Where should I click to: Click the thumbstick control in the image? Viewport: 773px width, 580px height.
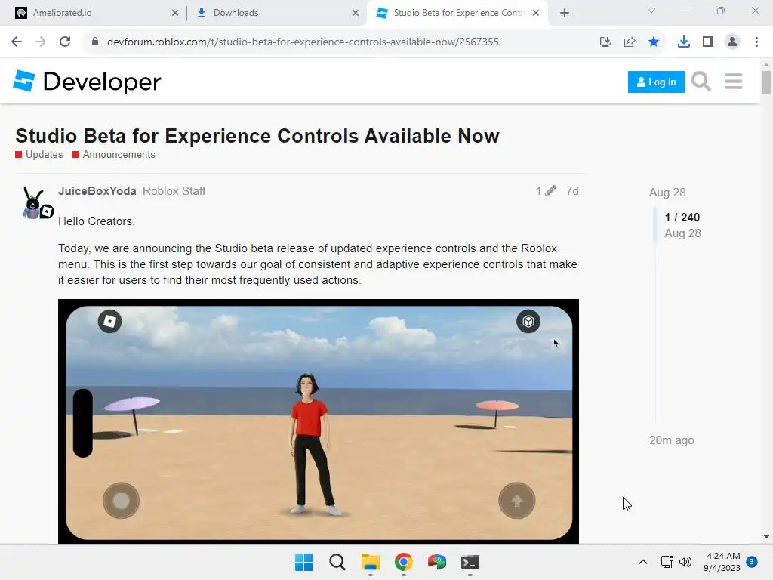pos(121,501)
